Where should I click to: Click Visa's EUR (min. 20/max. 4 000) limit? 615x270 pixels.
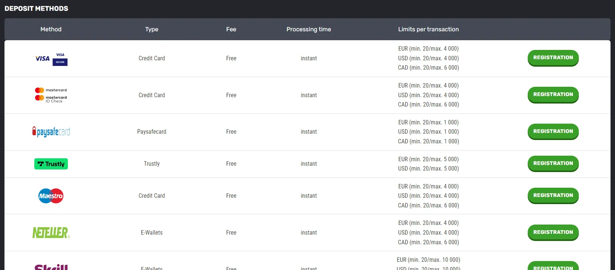click(429, 49)
